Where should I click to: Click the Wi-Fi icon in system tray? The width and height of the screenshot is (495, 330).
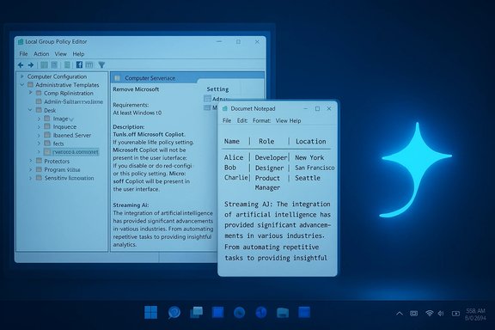(x=429, y=314)
